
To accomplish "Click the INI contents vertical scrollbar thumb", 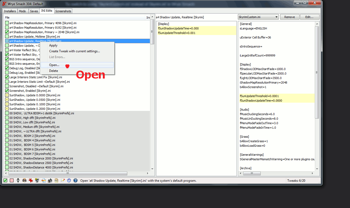I will 317,72.
